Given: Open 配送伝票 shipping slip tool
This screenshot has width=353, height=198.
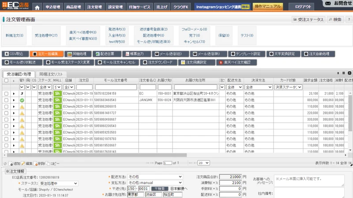Looking at the screenshot, I should pos(107,54).
